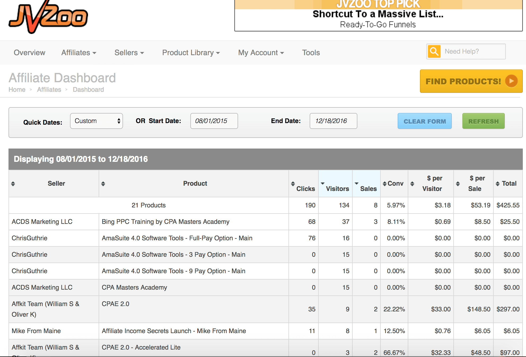Click the End Date field

(x=334, y=121)
